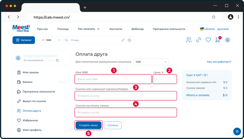Click the Meest China Shop logo
The image size is (244, 139).
[x=21, y=29]
